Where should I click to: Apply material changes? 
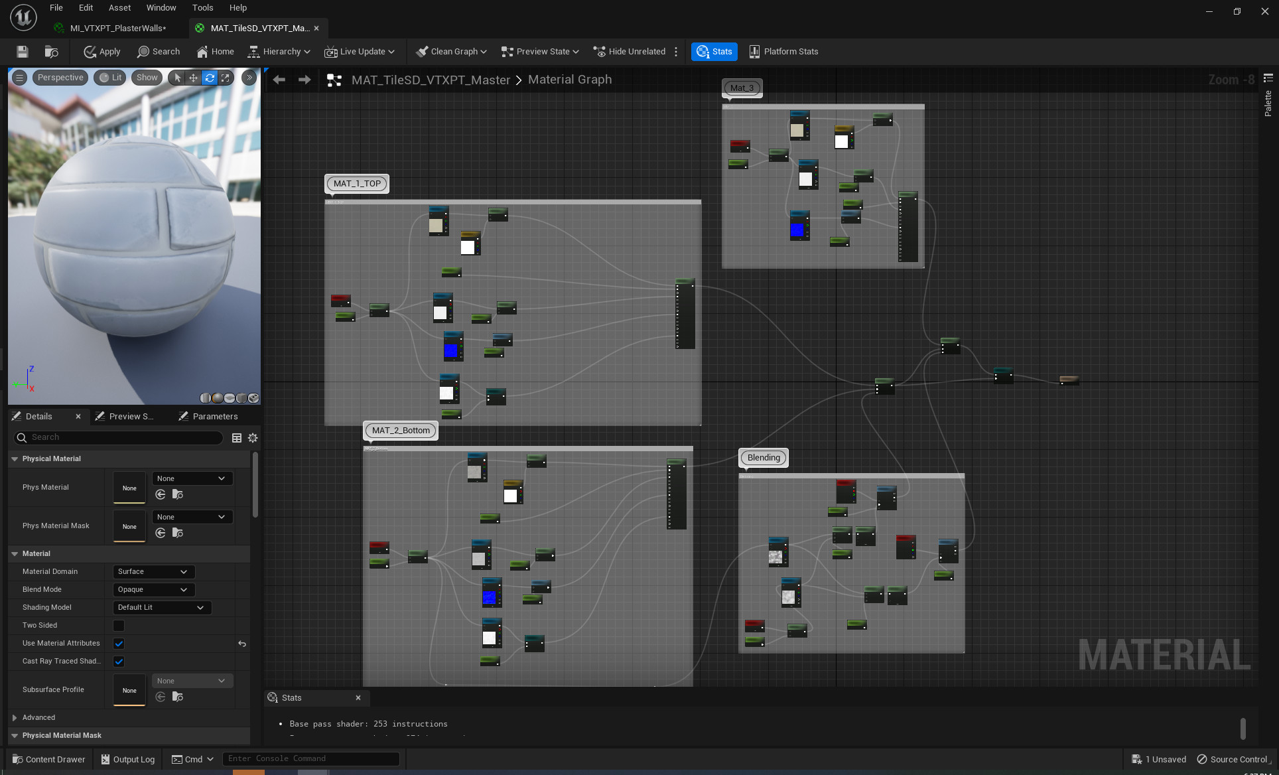(x=101, y=52)
